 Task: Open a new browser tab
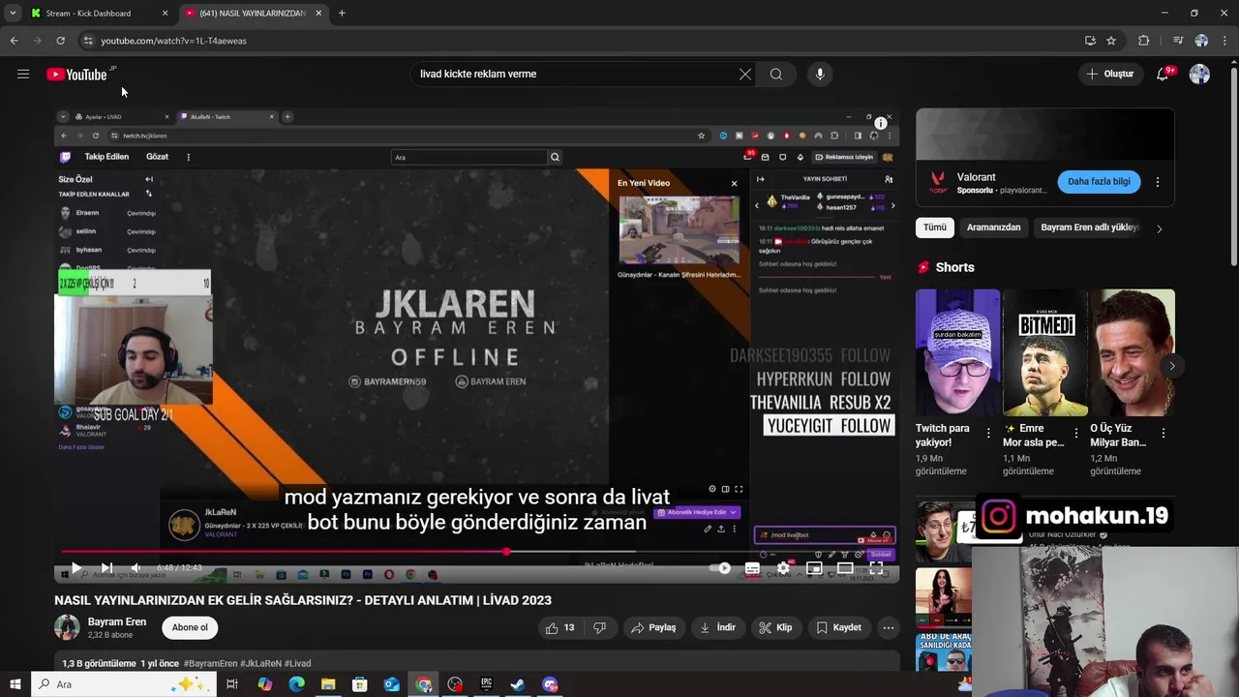(x=342, y=14)
